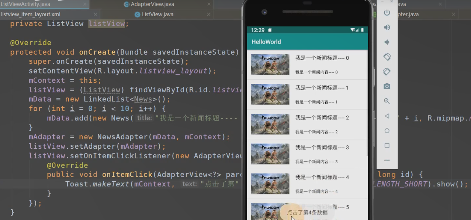This screenshot has width=471, height=220.
Task: Click the ListView scrollbar in the emulator
Action: click(367, 103)
